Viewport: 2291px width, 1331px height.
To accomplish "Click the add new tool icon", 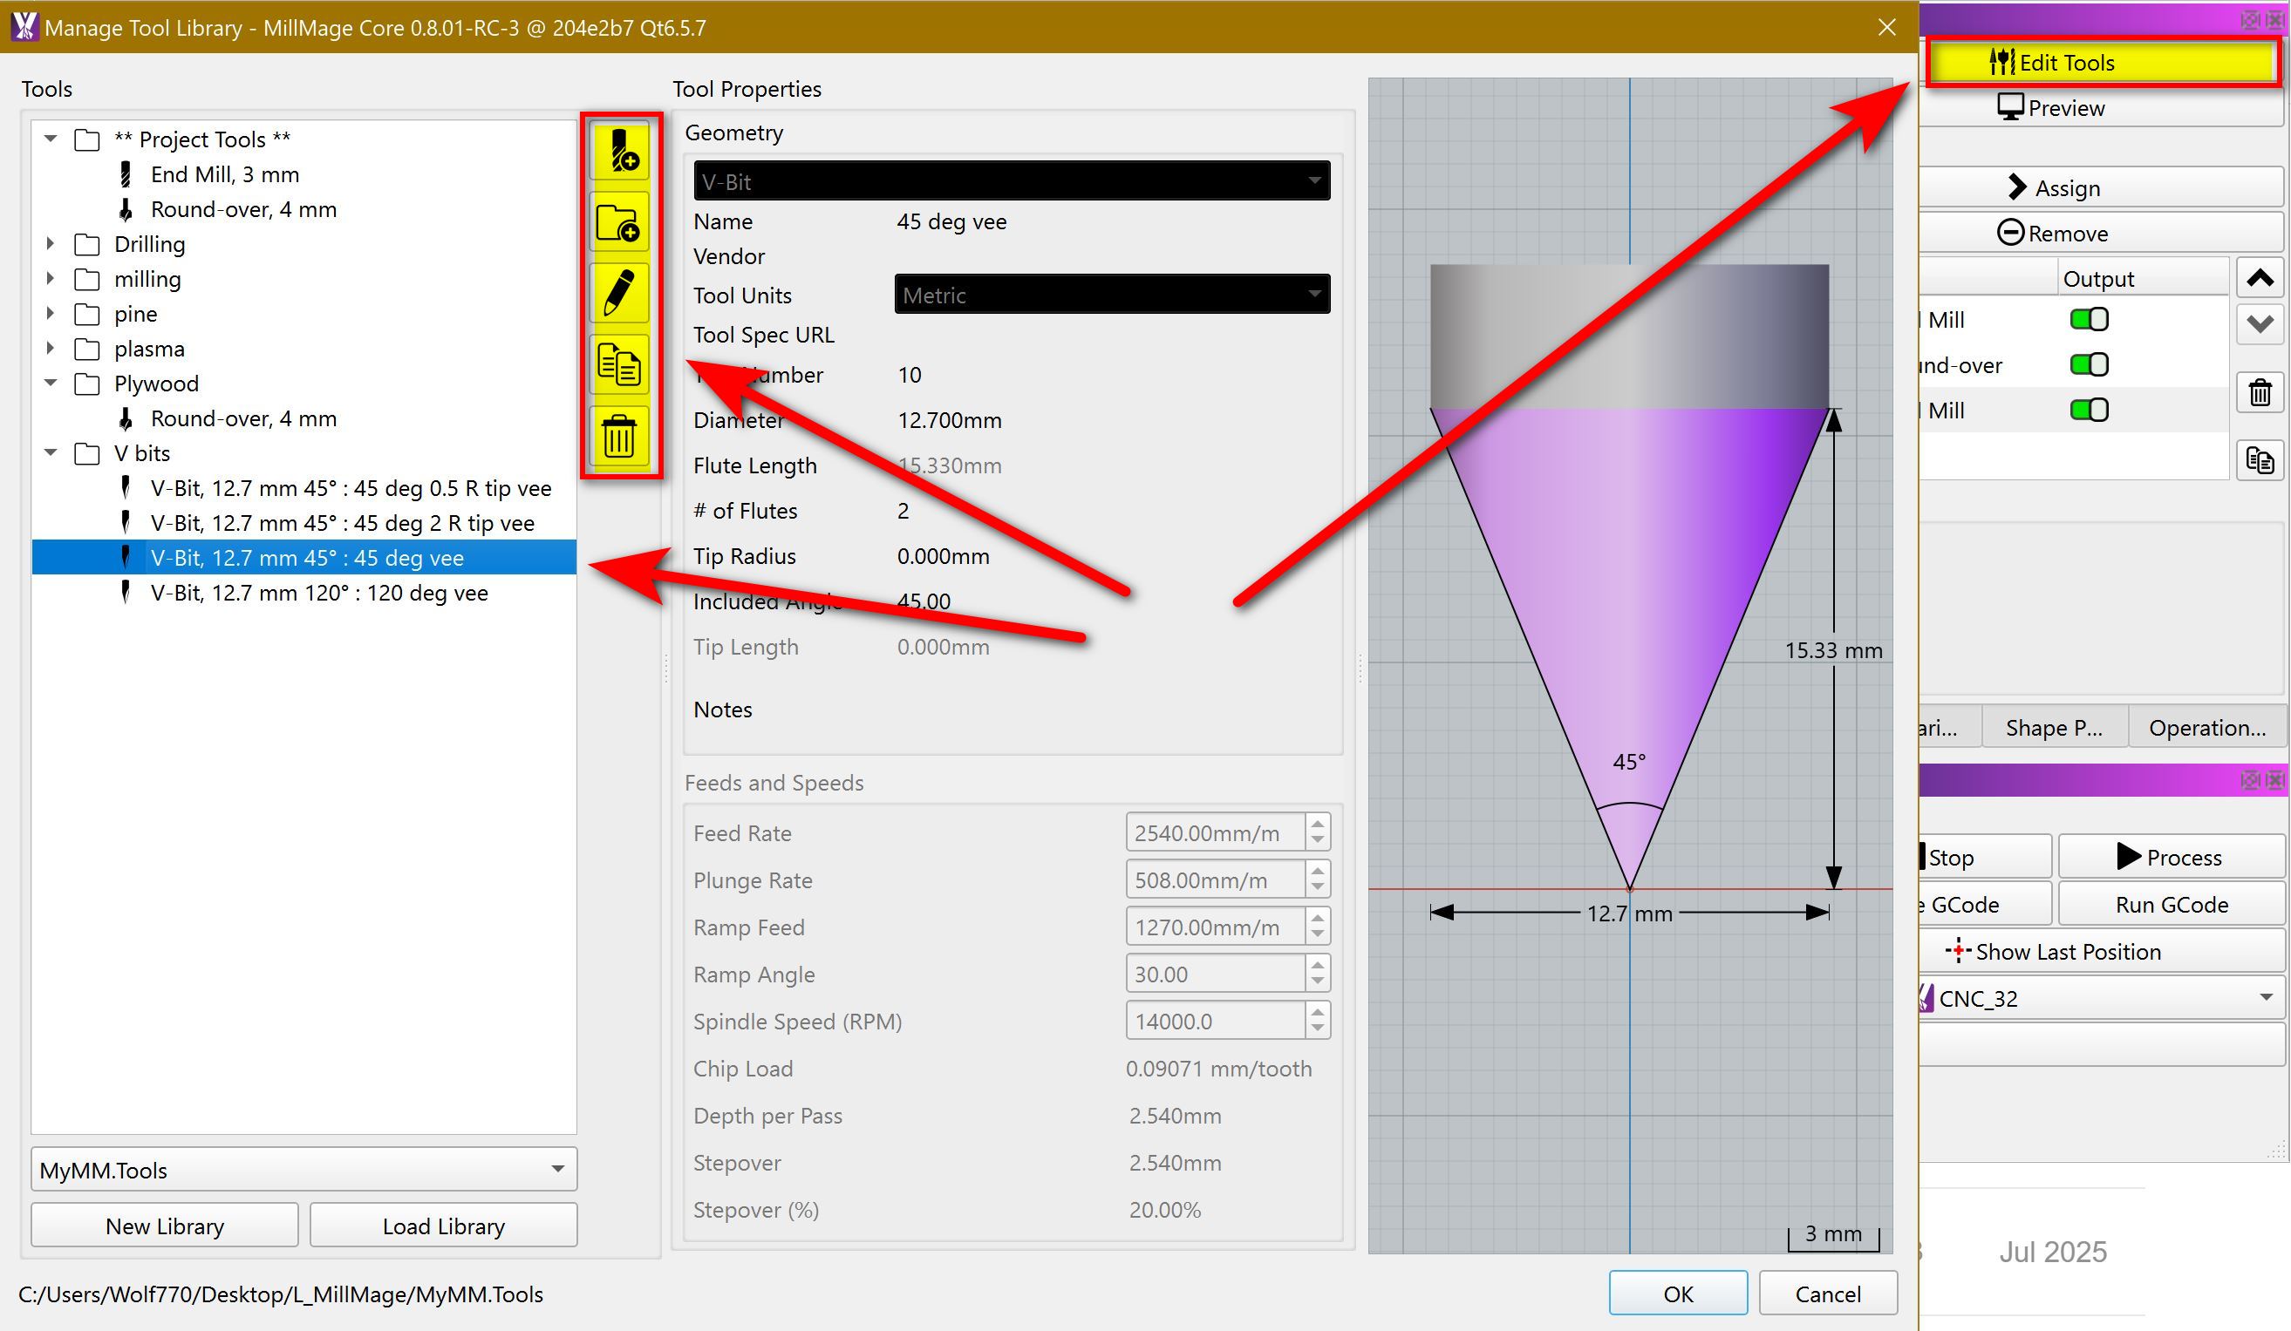I will click(620, 151).
